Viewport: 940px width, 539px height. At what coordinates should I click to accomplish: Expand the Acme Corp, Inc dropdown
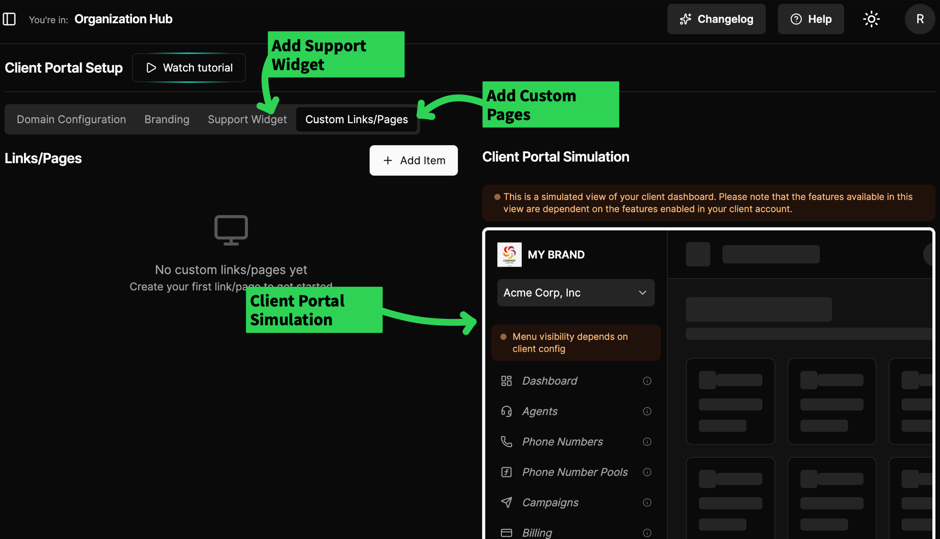pyautogui.click(x=576, y=293)
